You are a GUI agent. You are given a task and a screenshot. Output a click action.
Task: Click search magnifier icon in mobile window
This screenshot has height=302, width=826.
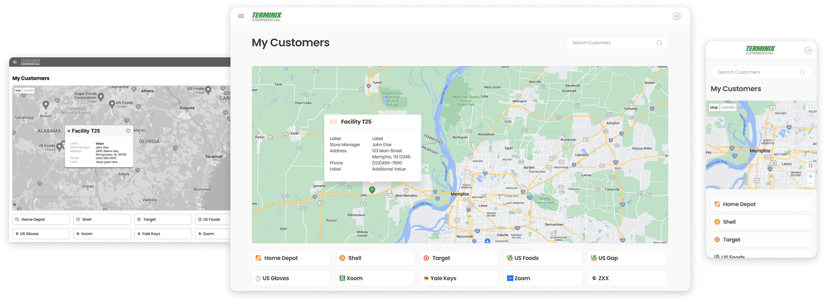tap(802, 72)
